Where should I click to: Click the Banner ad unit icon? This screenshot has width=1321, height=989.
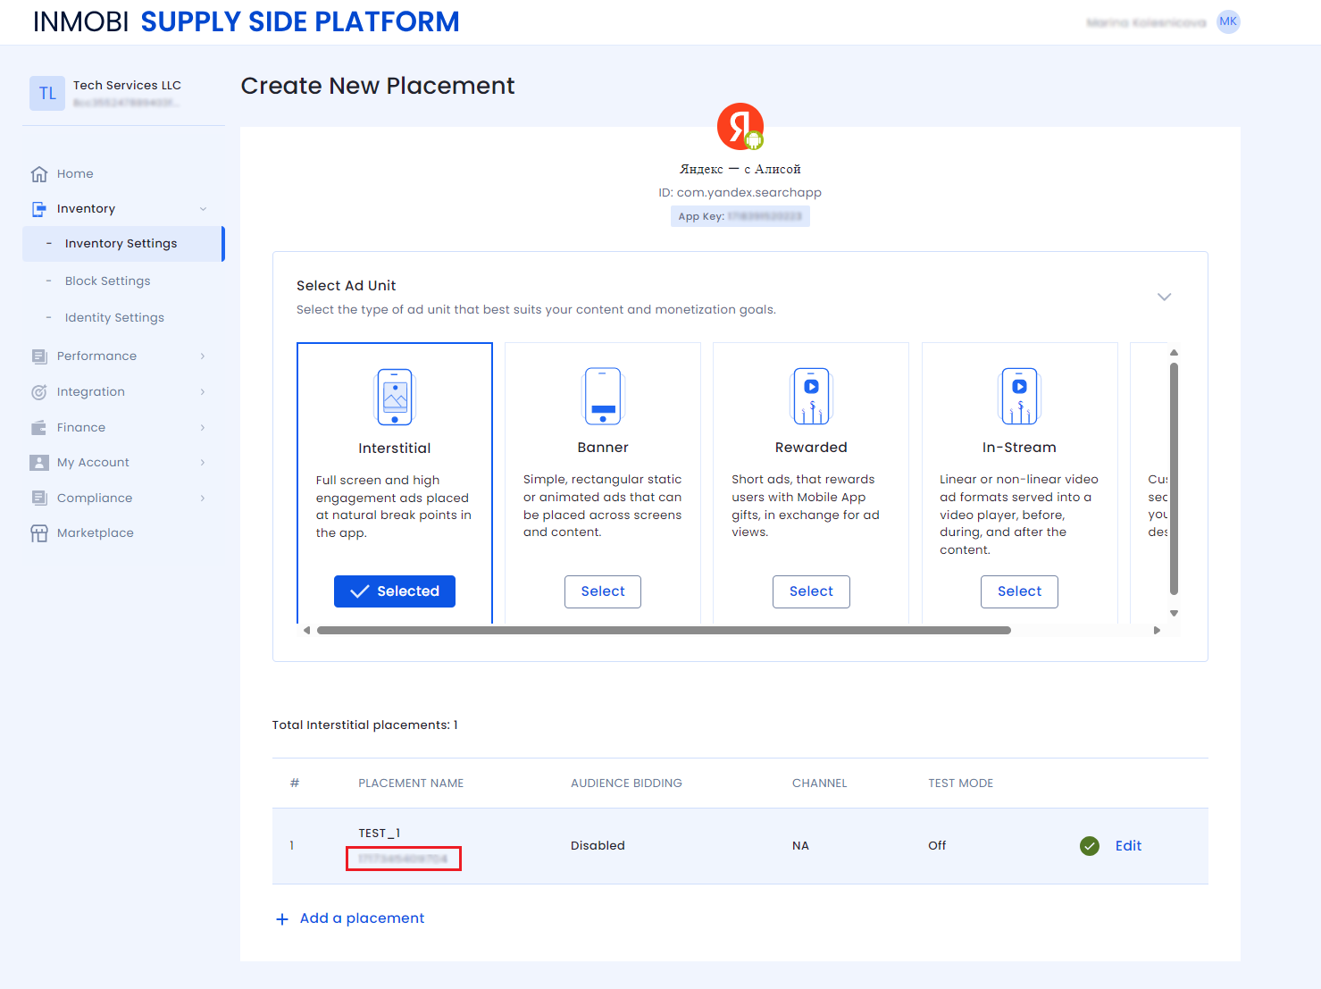click(603, 397)
